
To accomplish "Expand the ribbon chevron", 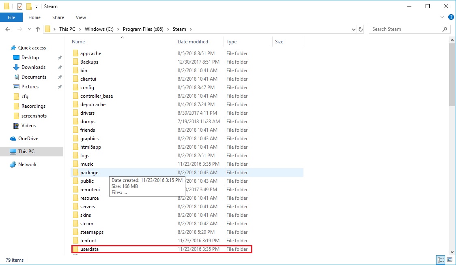I will click(x=442, y=17).
